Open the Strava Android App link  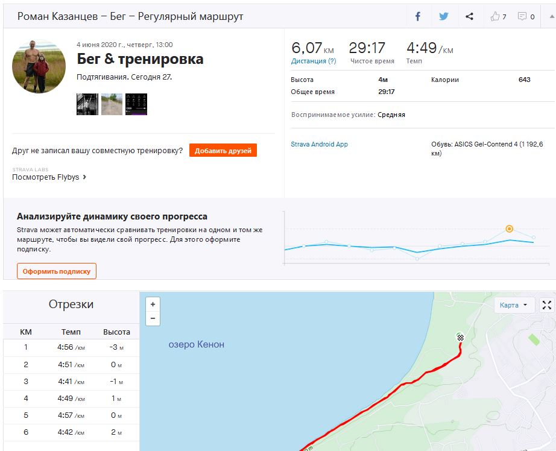point(319,144)
